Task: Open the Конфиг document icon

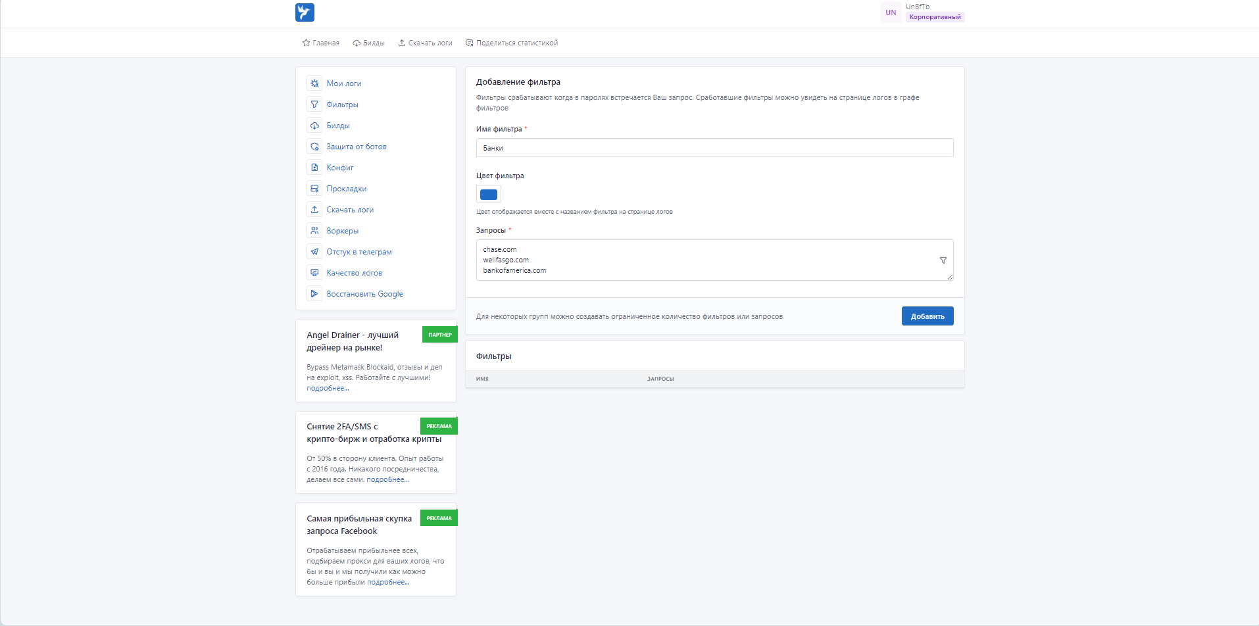Action: 314,168
